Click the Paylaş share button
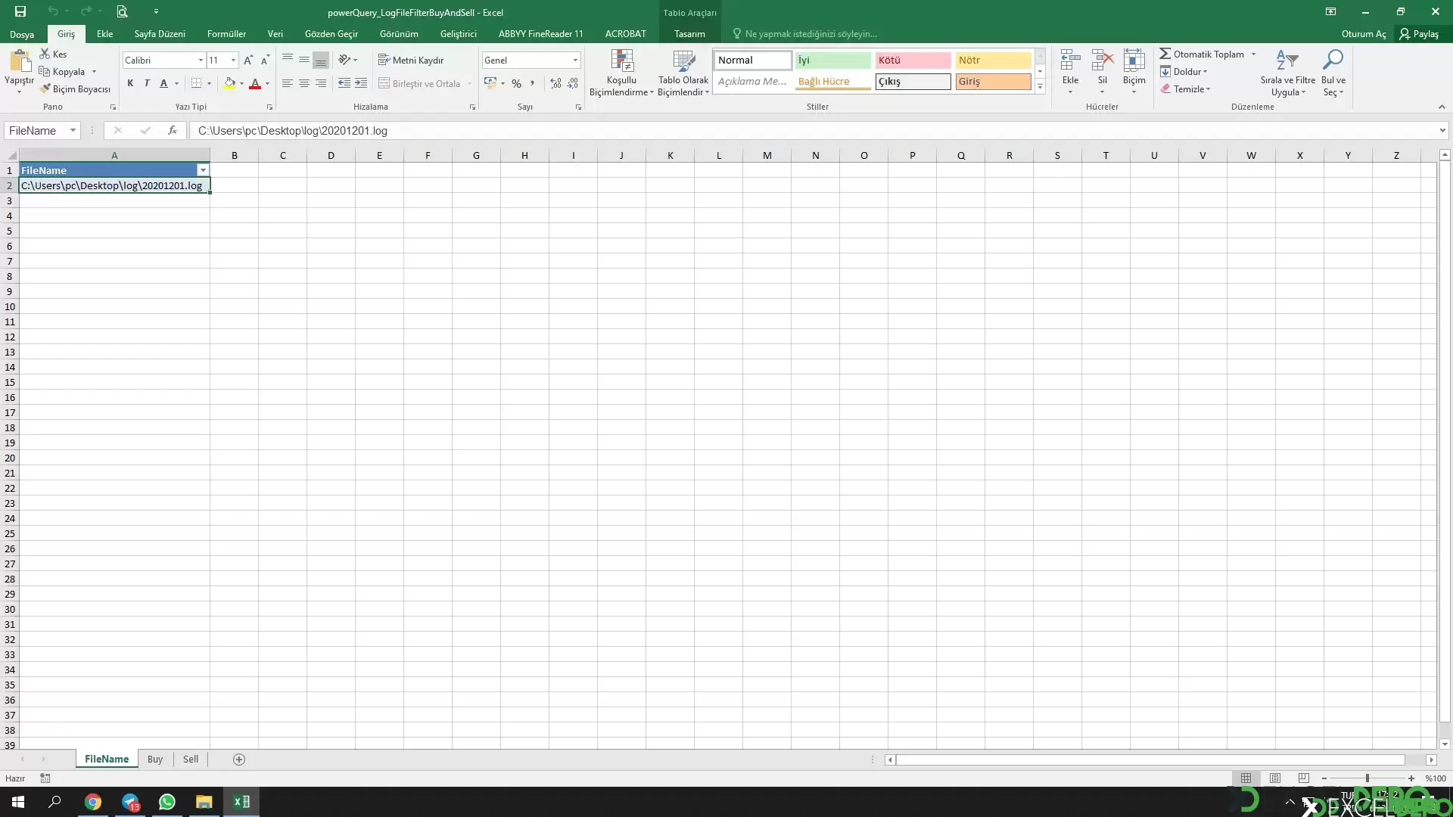The image size is (1453, 817). 1420,34
